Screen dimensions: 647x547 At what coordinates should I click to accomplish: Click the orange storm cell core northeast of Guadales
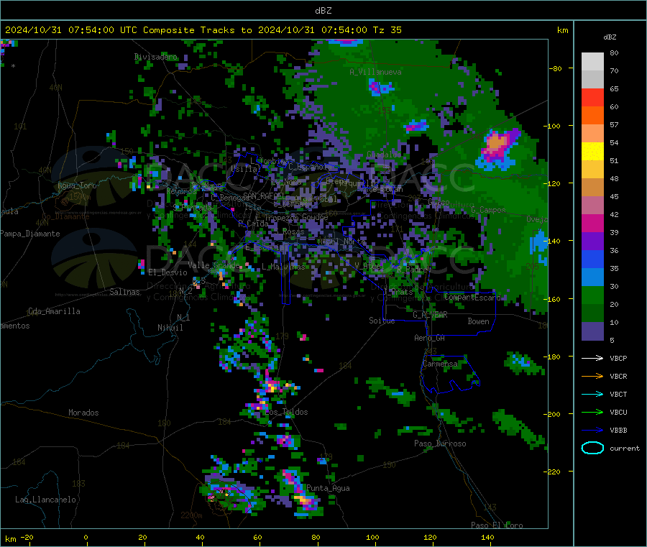[497, 143]
